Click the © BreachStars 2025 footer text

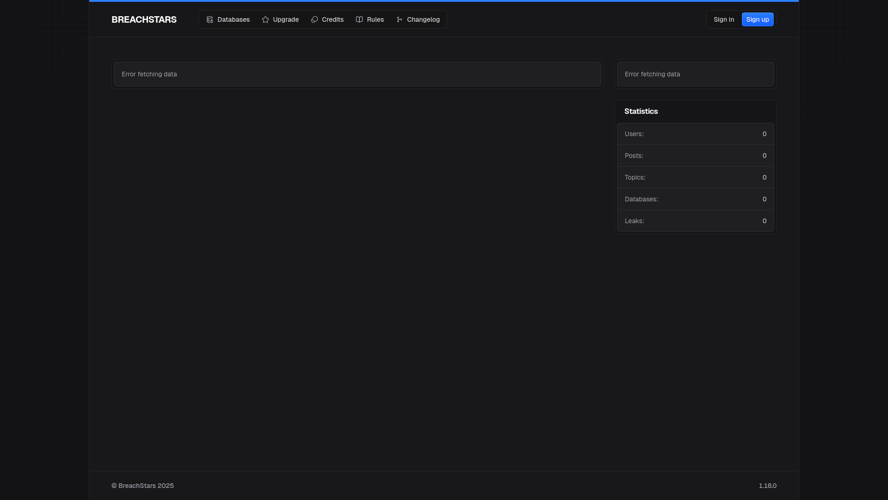[x=142, y=486]
